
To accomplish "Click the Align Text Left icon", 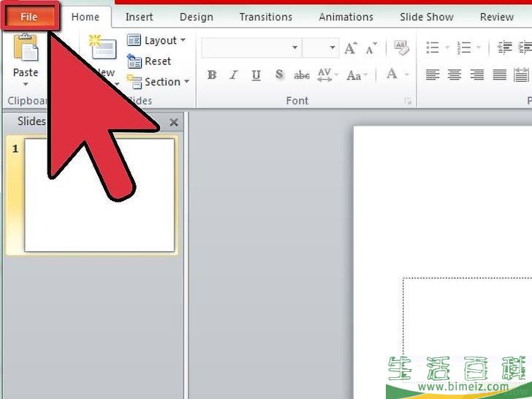I will (x=433, y=75).
